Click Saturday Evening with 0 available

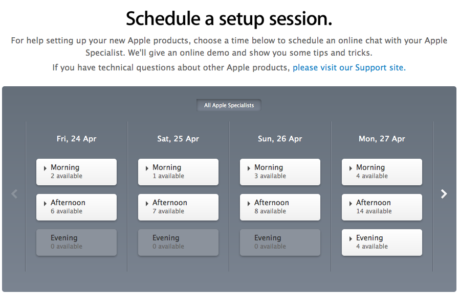click(178, 242)
